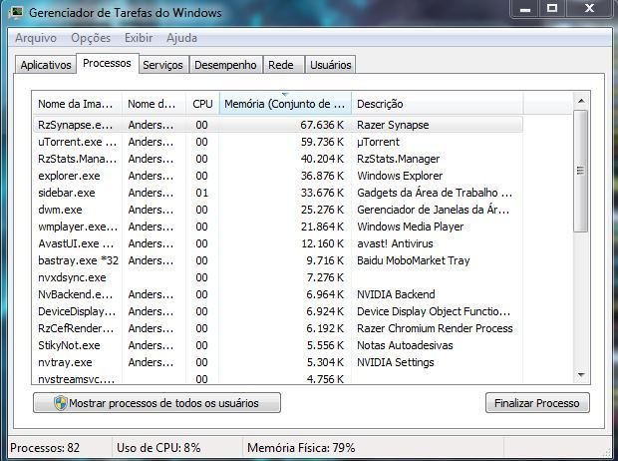Click Processos: 82 in status bar

click(x=45, y=448)
